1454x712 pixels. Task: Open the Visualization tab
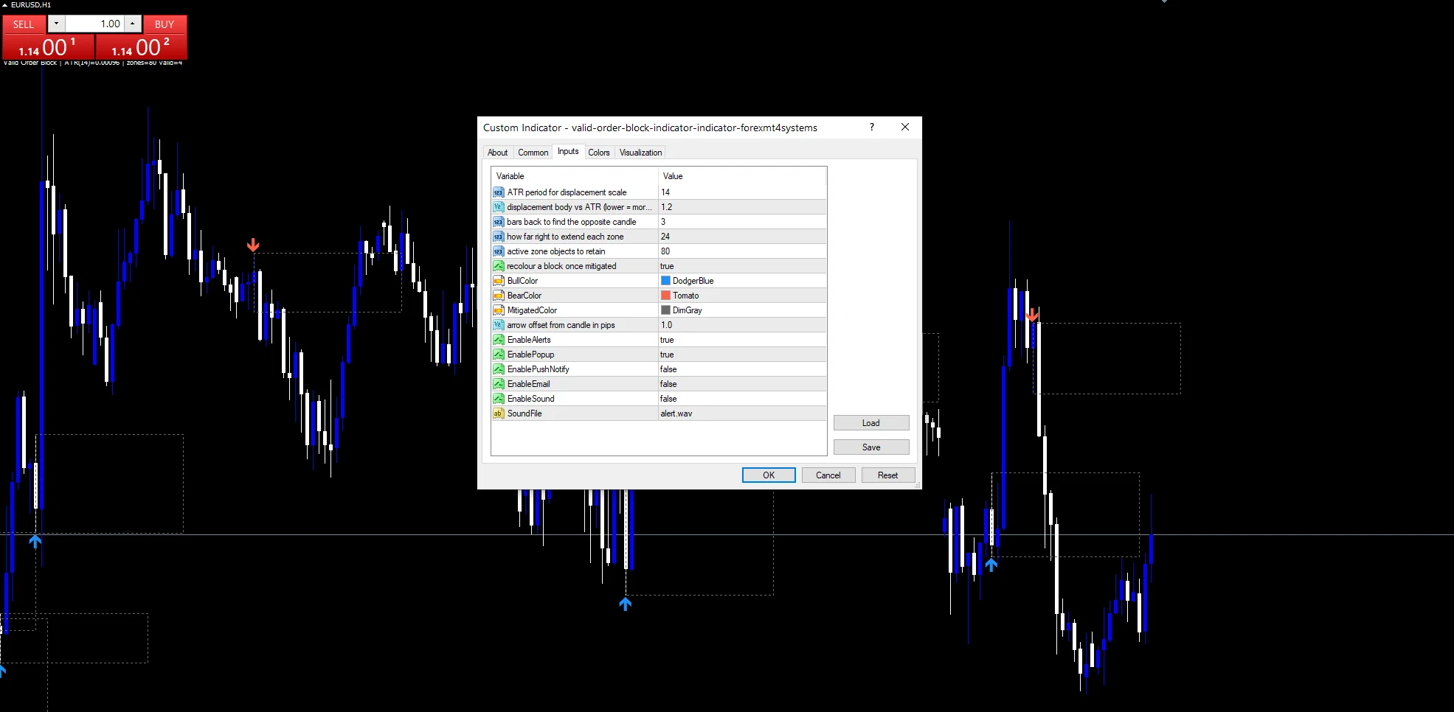[641, 153]
